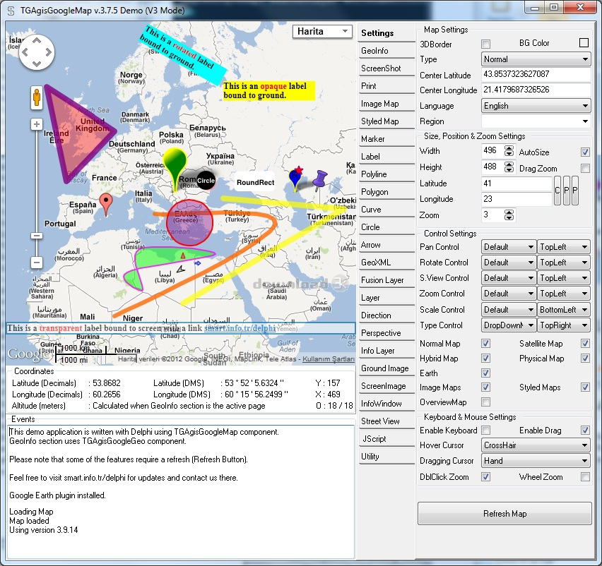The image size is (602, 566).
Task: Click the Height spinner arrows
Action: [x=509, y=167]
